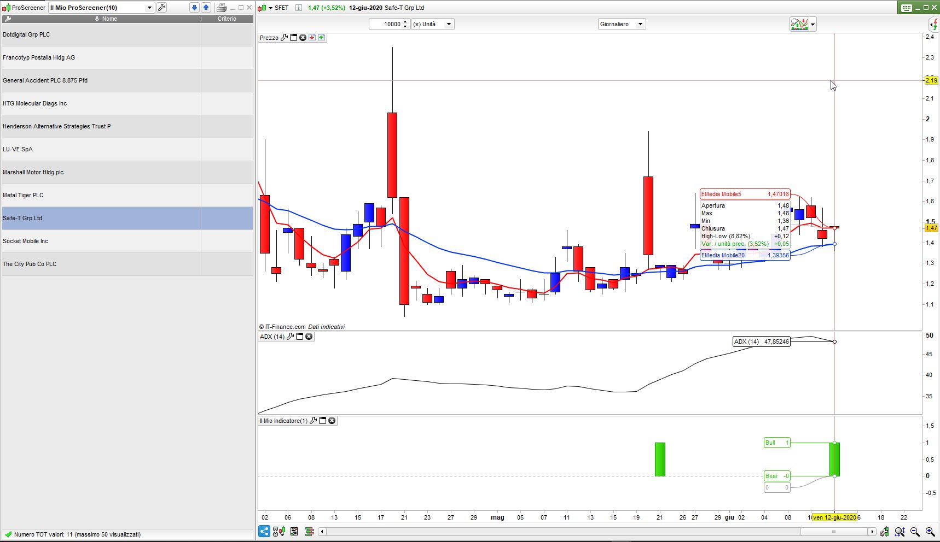The width and height of the screenshot is (940, 542).
Task: Click the list/notes icon in bottom toolbar
Action: [x=294, y=531]
